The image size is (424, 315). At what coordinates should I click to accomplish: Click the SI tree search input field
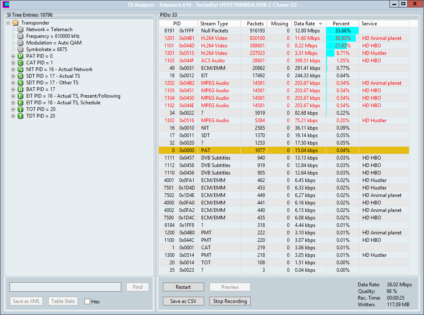65,287
